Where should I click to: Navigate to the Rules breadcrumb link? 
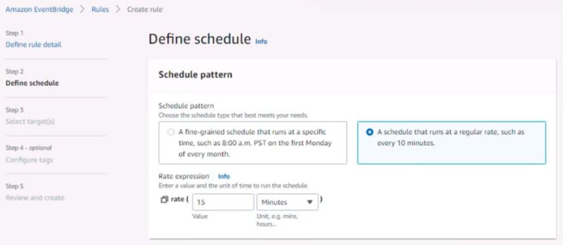pyautogui.click(x=100, y=9)
